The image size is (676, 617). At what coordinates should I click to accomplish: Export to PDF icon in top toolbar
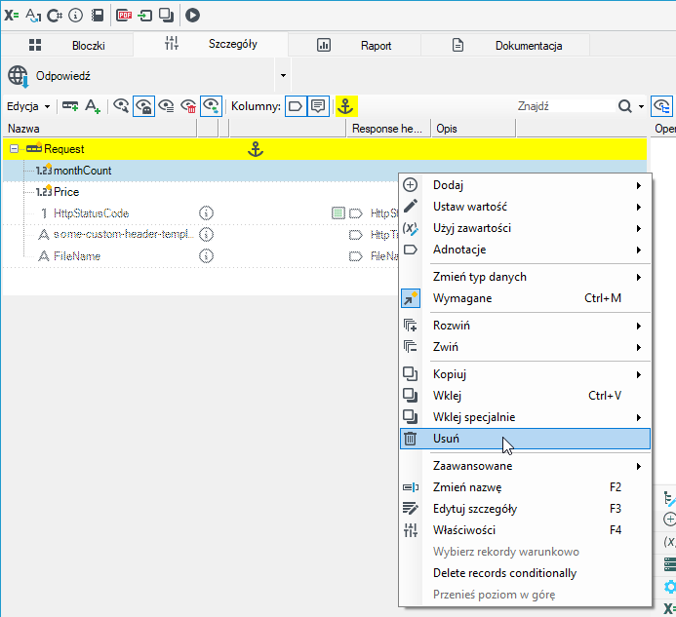[x=124, y=16]
